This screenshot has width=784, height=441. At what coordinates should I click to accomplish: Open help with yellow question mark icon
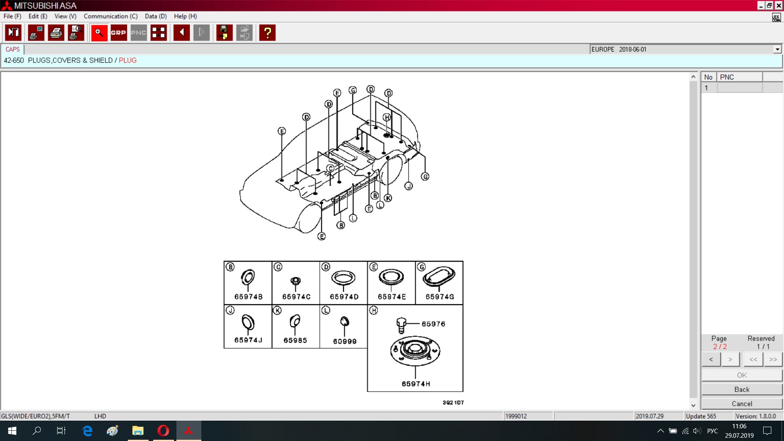point(267,33)
